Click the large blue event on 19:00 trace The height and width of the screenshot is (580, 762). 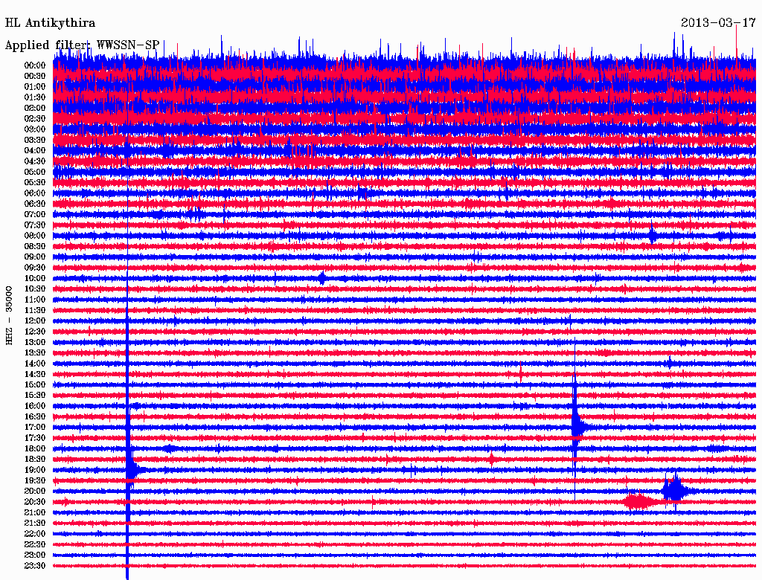click(x=131, y=470)
